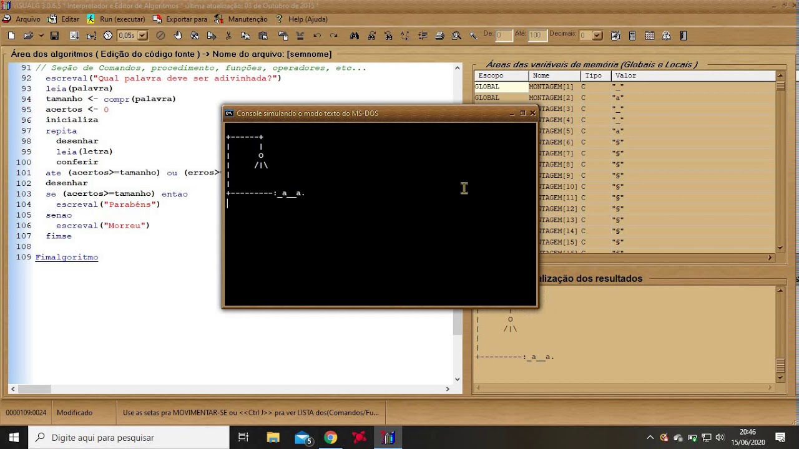Screen dimensions: 799x449
Task: Open the Mail app on the taskbar
Action: click(x=303, y=437)
